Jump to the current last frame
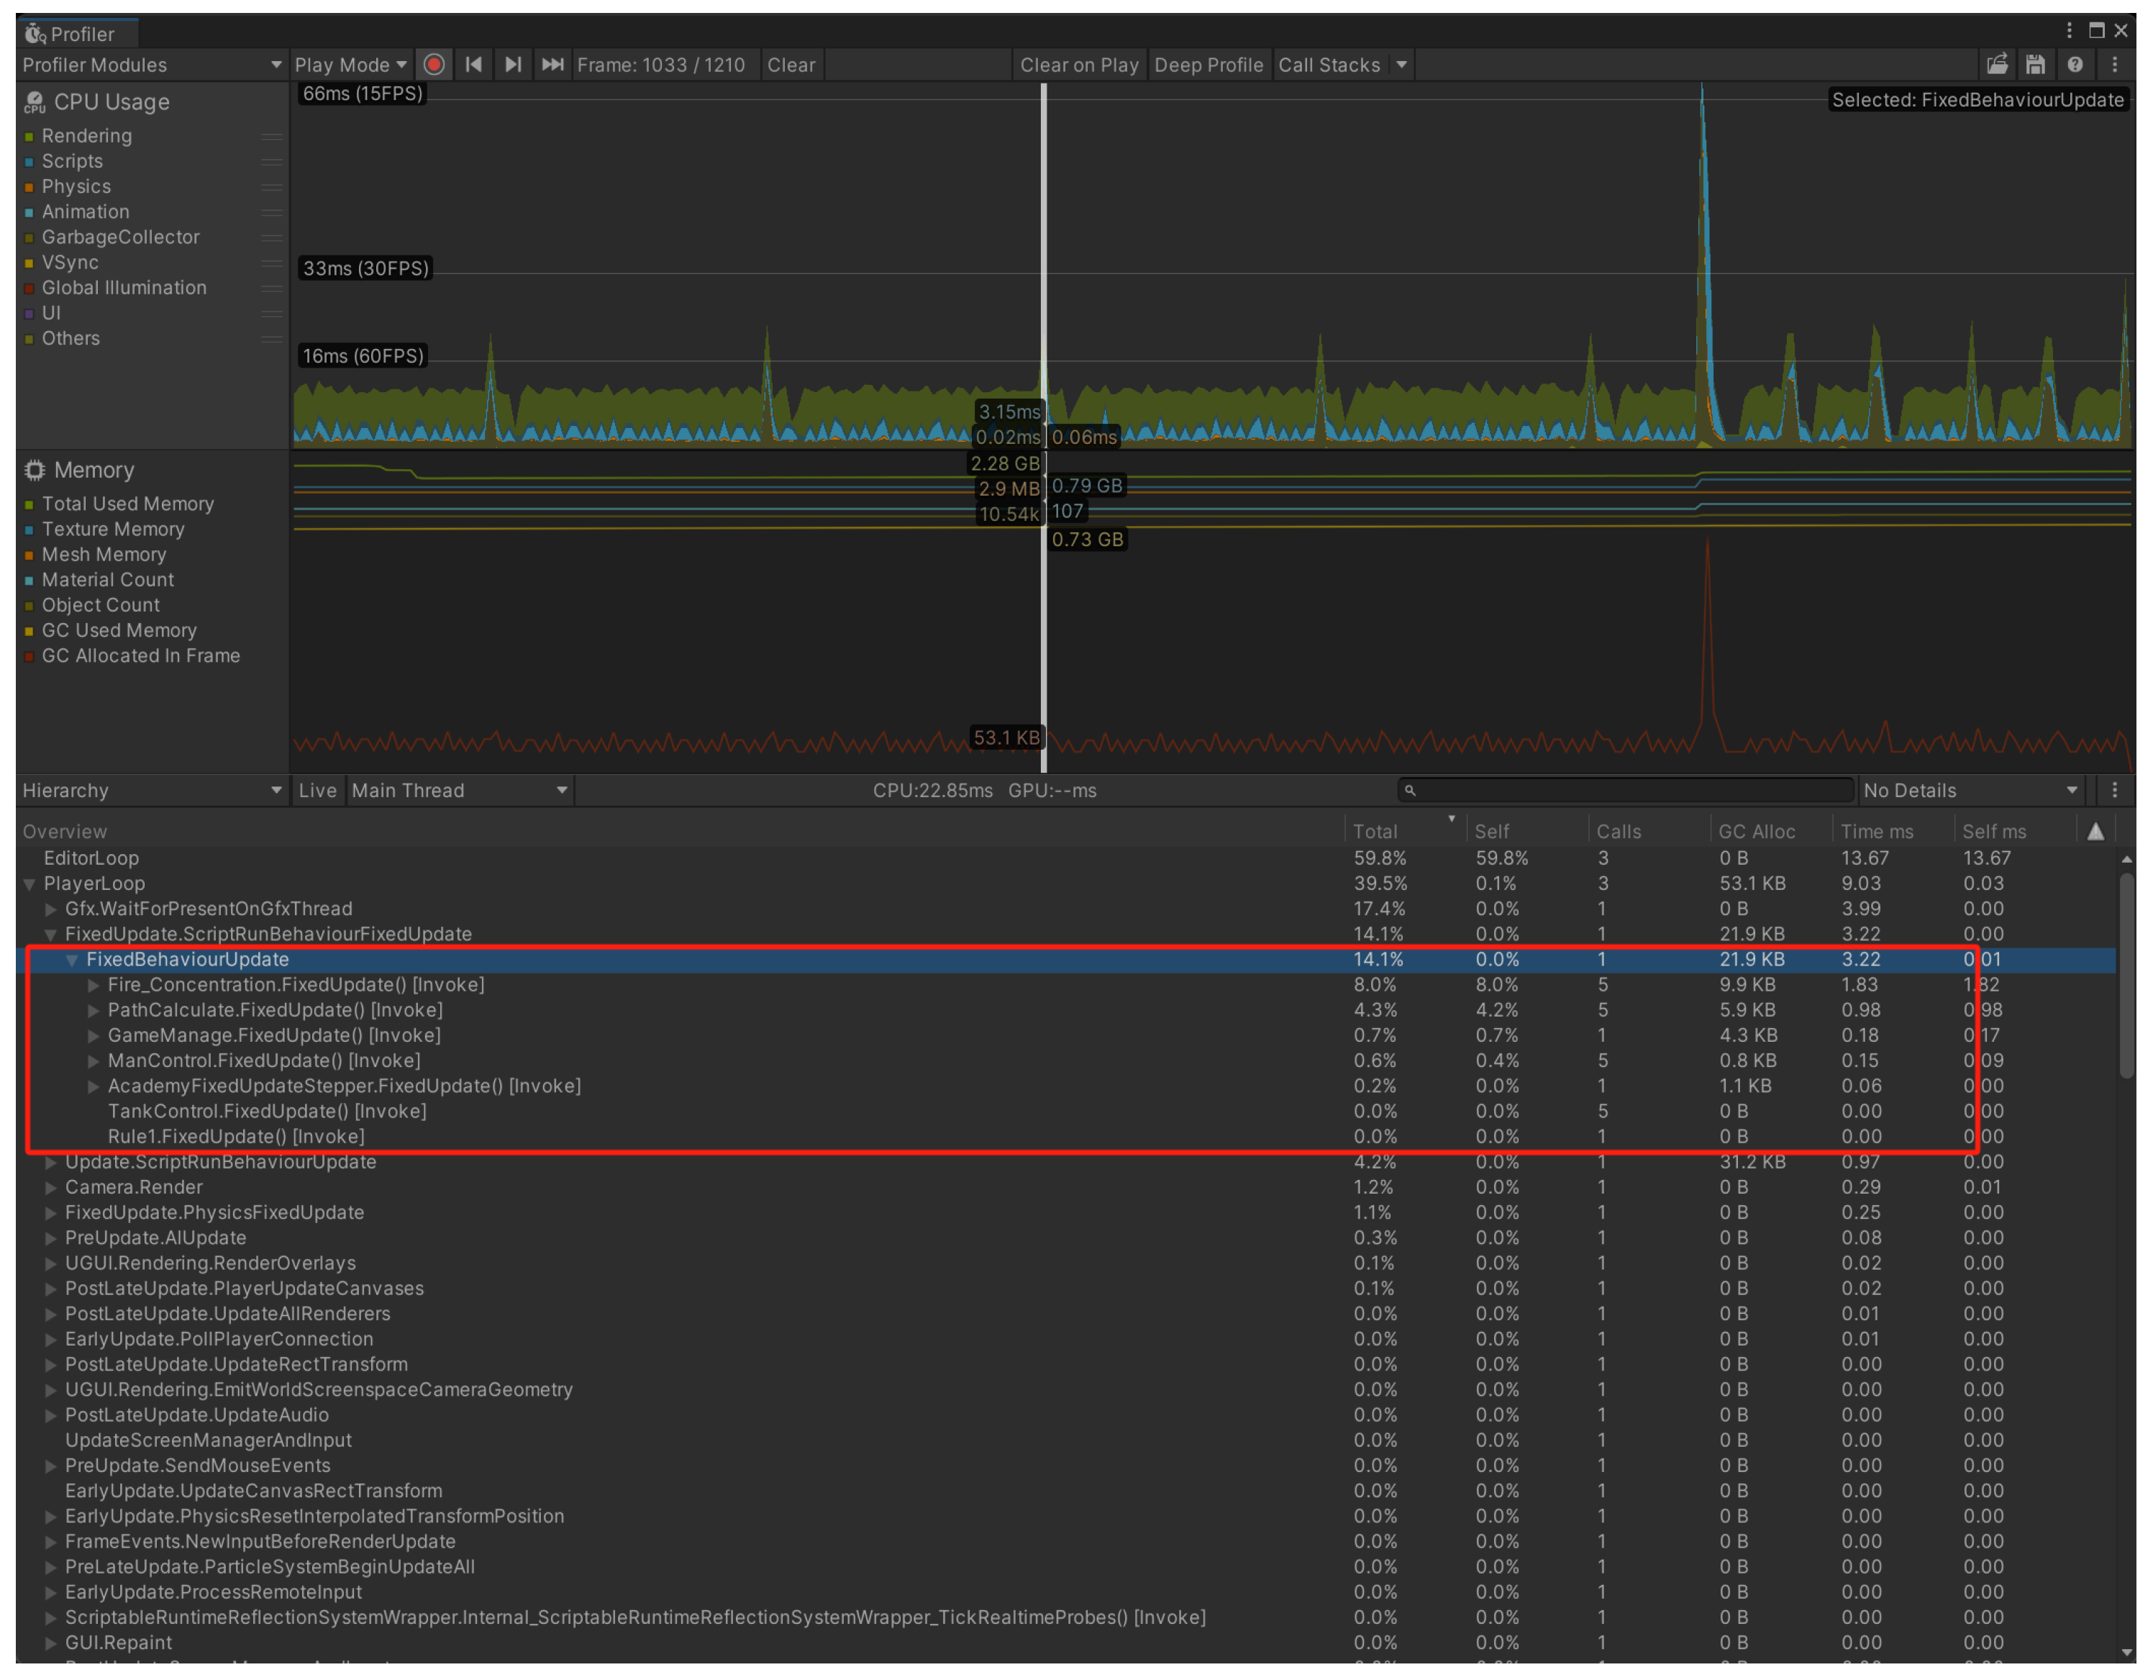 click(x=553, y=65)
